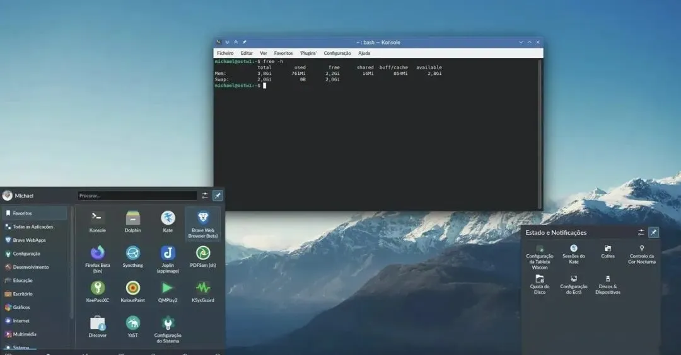The height and width of the screenshot is (355, 681).
Task: Select Desenvolvimento category
Action: point(35,267)
